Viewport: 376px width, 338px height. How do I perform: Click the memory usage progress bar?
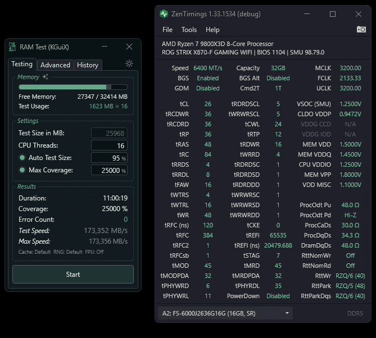pyautogui.click(x=73, y=87)
